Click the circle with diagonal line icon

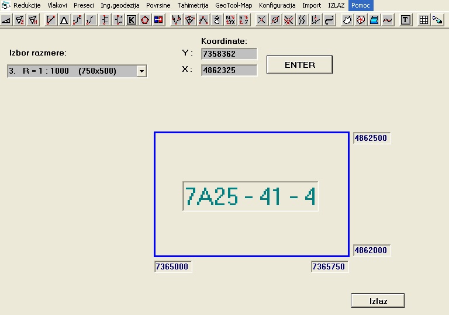(x=275, y=20)
